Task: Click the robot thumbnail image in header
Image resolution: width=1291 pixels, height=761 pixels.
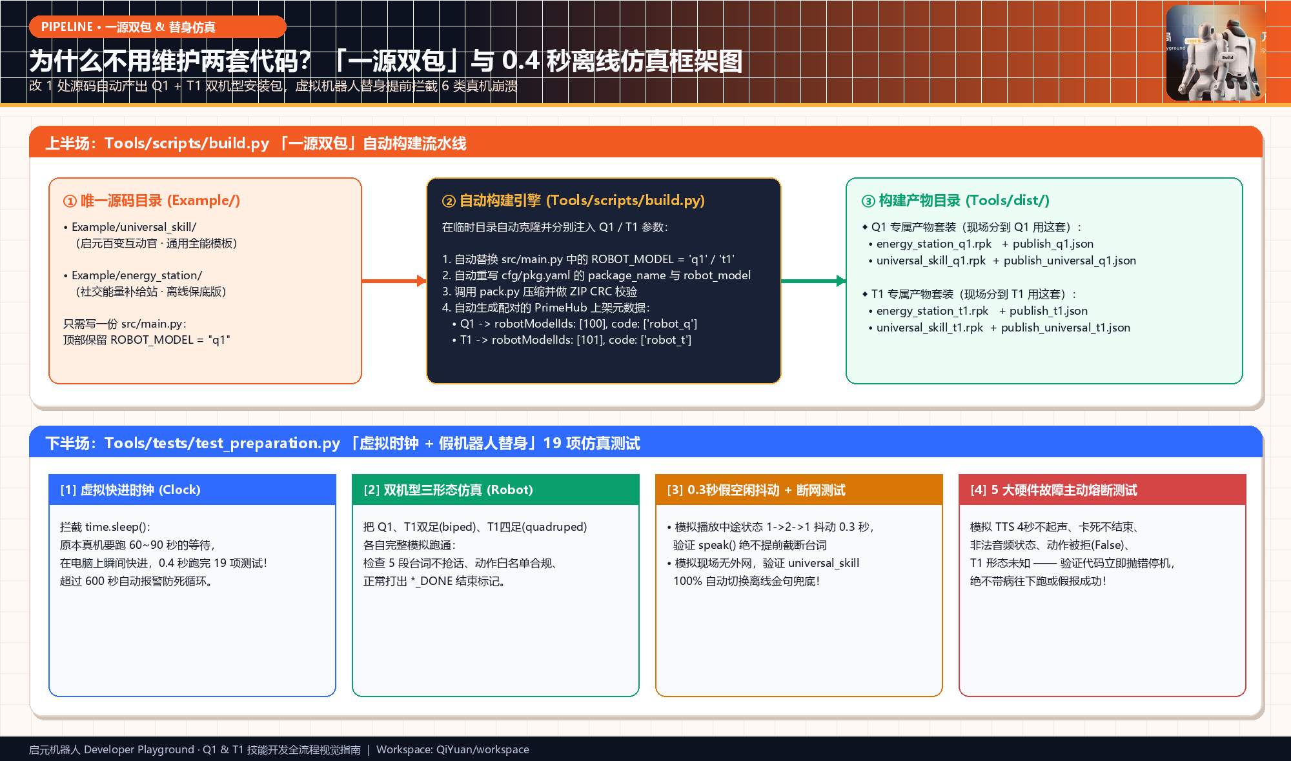Action: tap(1215, 53)
